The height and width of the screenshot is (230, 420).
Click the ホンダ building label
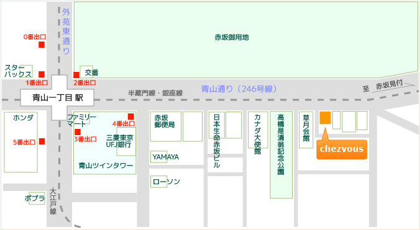coord(24,118)
